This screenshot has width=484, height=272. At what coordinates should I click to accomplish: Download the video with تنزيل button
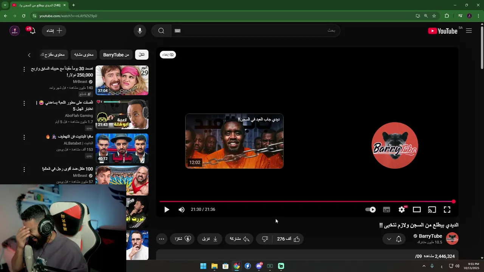(210, 239)
